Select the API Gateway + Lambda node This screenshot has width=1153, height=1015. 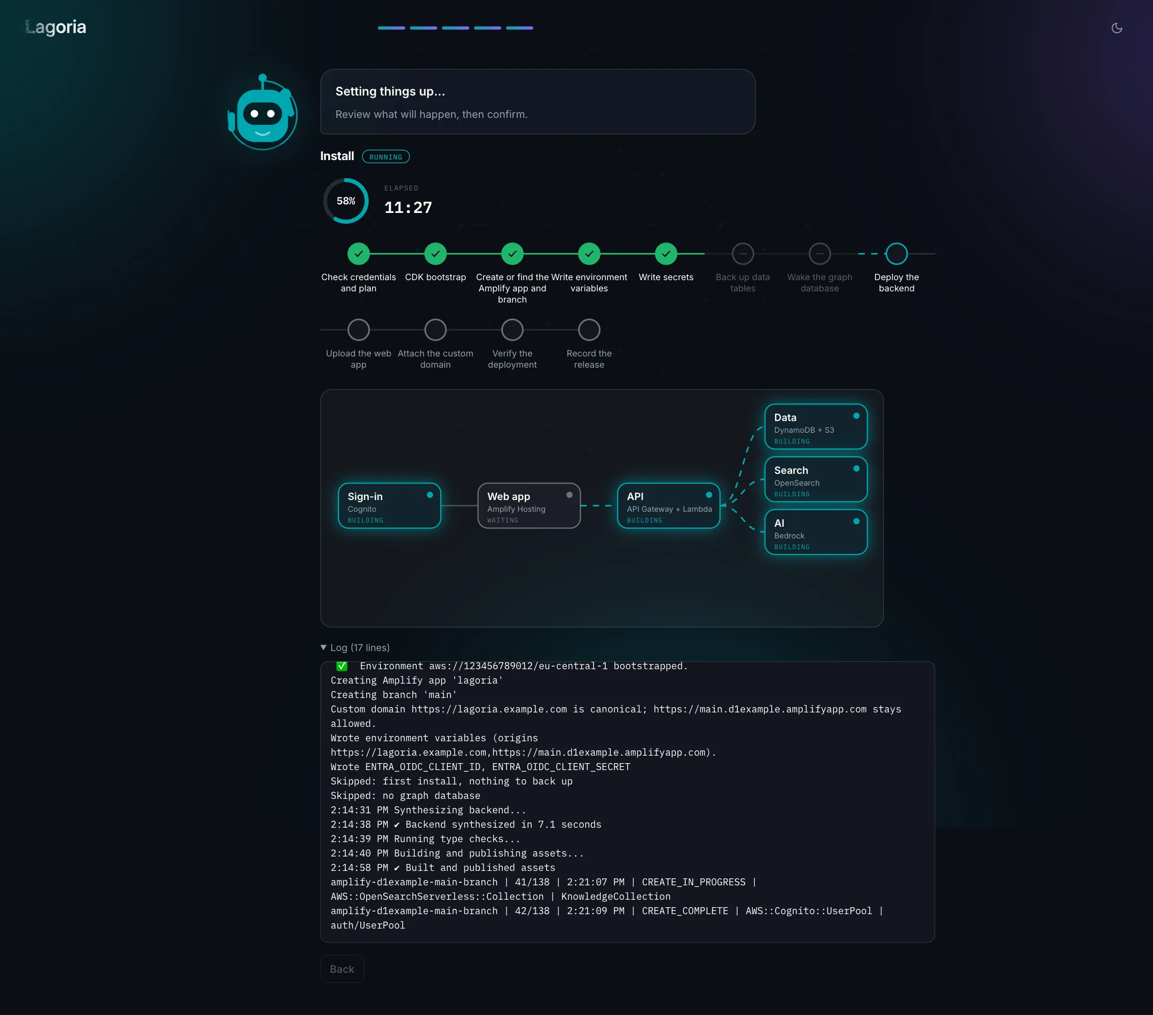668,505
